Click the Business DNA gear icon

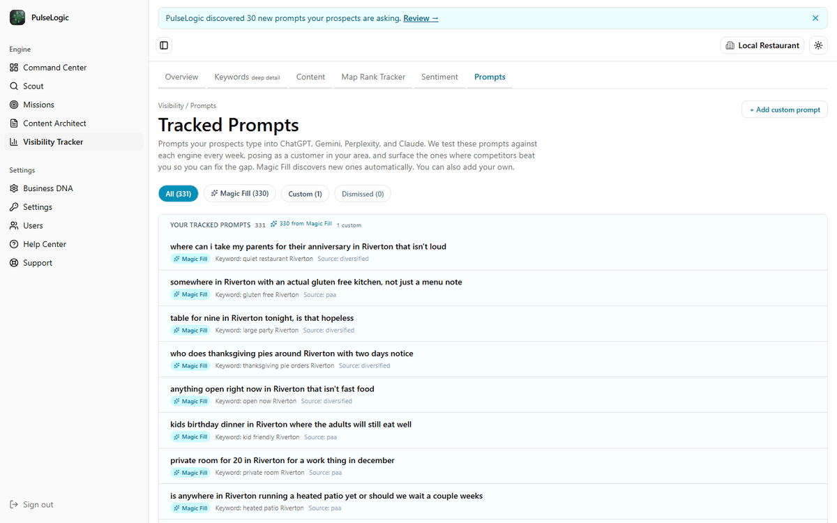14,188
